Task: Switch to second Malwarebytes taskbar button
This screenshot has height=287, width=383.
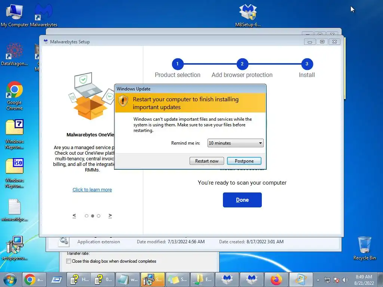Action: tap(252, 280)
